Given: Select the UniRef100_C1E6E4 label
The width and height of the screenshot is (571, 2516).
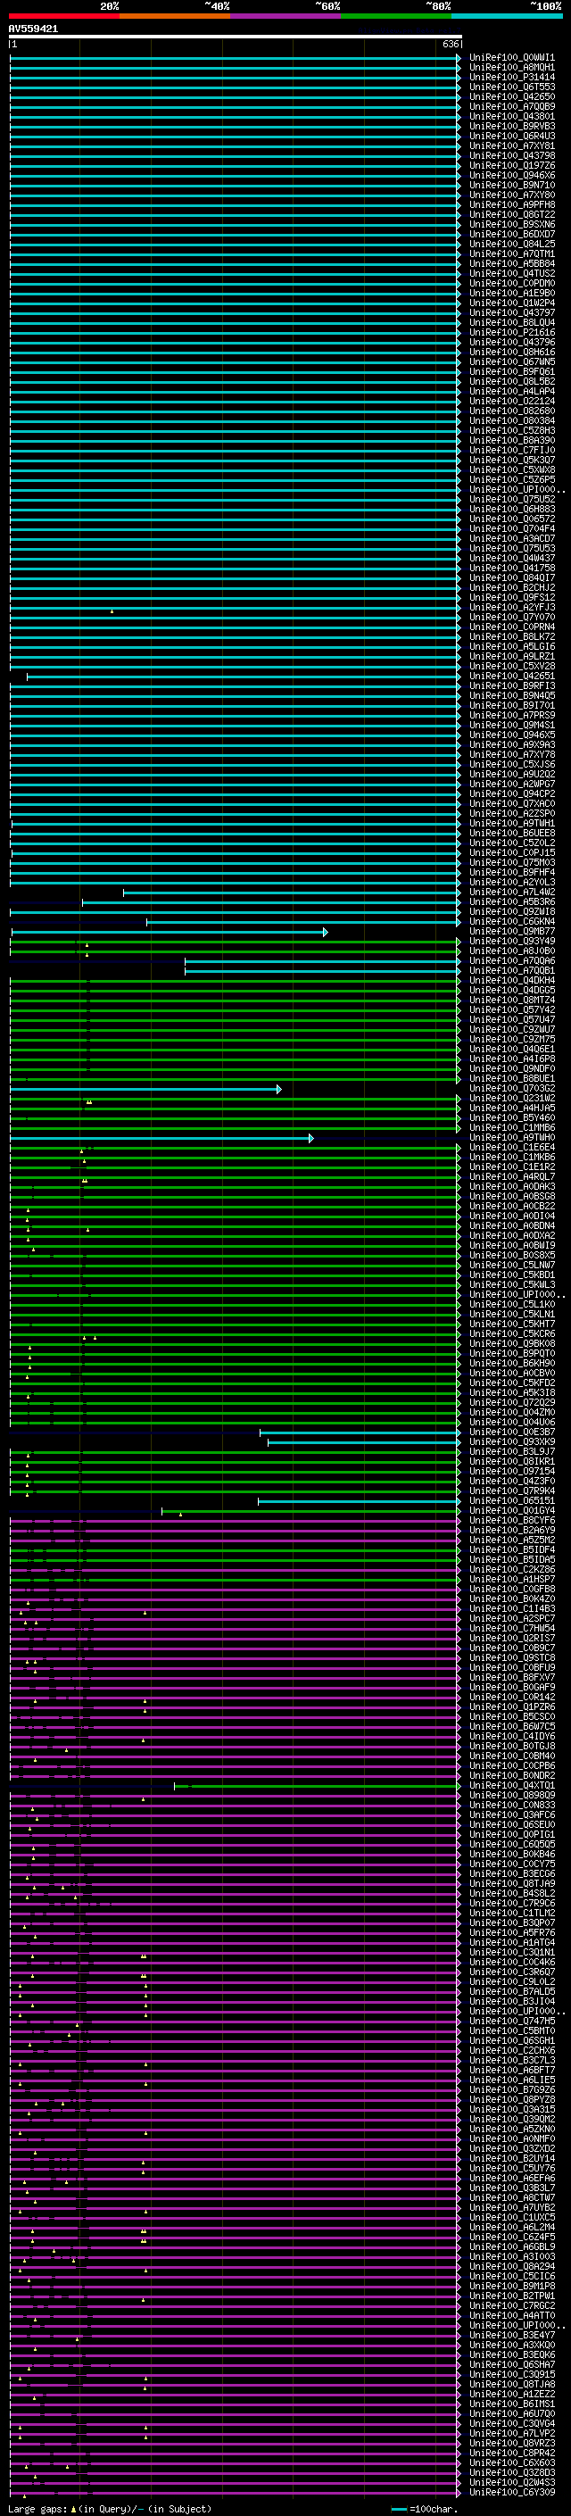Looking at the screenshot, I should pos(512,1147).
